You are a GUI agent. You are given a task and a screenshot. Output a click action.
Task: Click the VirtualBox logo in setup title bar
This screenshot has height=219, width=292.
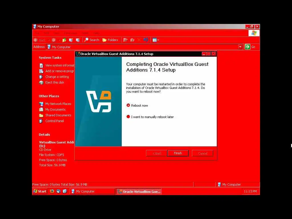pyautogui.click(x=78, y=54)
